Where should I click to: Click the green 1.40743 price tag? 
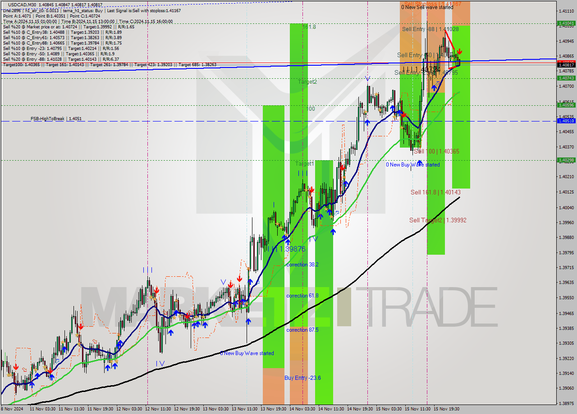pos(566,78)
